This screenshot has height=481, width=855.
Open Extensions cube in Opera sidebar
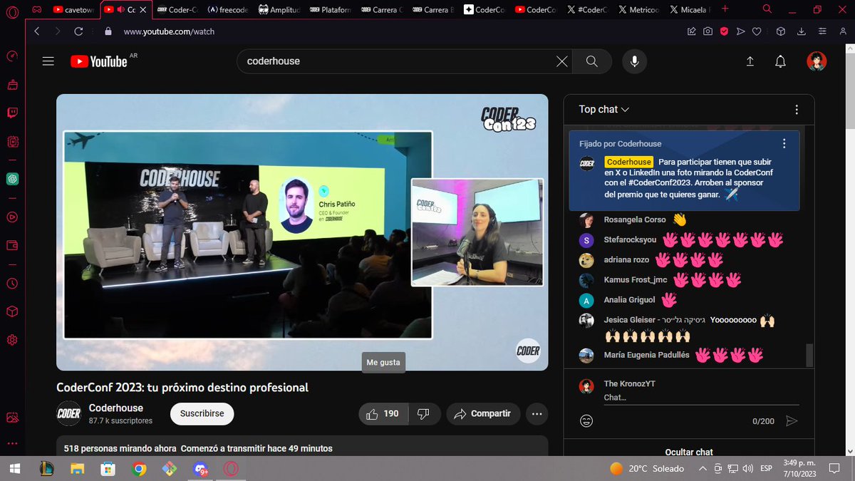[12, 311]
